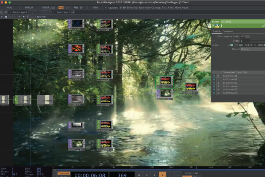Click the frame counter showing 369
265x177 pixels.
pyautogui.click(x=122, y=175)
